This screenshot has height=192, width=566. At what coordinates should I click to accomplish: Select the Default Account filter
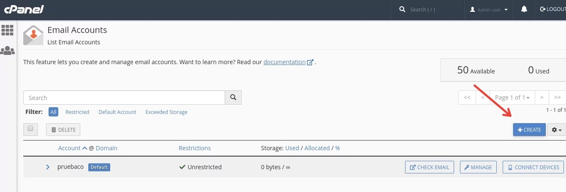[x=117, y=112]
